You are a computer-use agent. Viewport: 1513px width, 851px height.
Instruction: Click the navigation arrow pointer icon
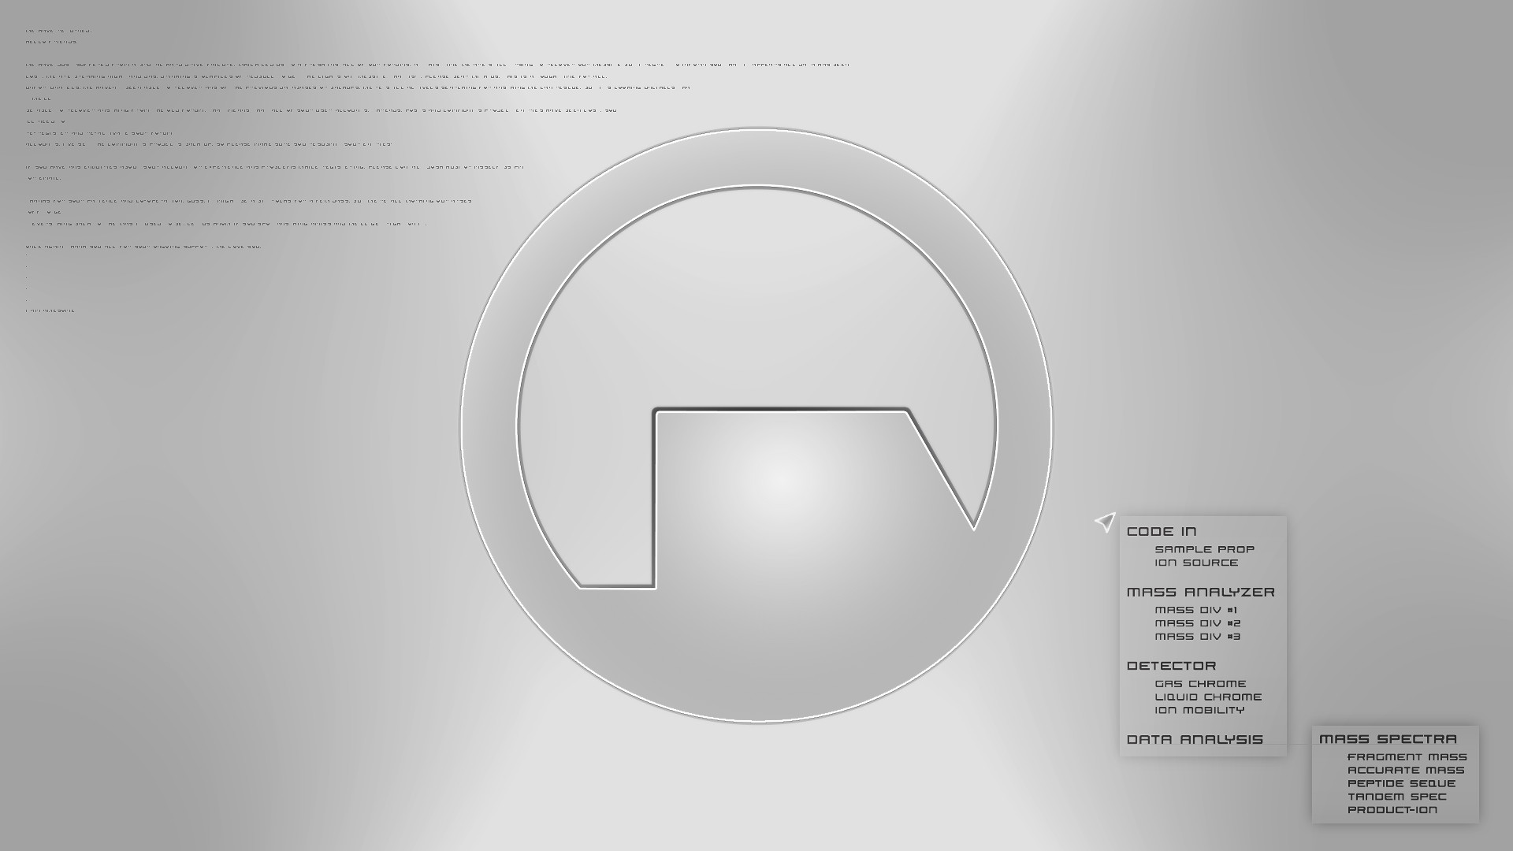1106,522
